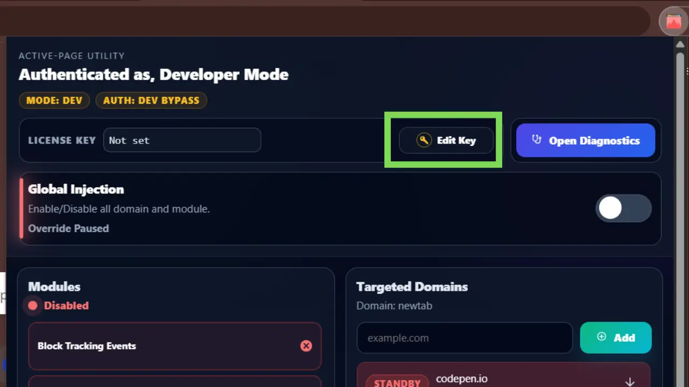Click the popup vertical scrollbar
Screen dimensions: 689x387
[x=680, y=220]
